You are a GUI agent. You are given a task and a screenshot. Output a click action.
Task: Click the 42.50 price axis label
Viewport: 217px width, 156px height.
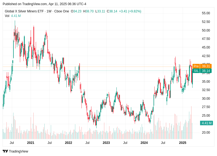[x=206, y=56]
